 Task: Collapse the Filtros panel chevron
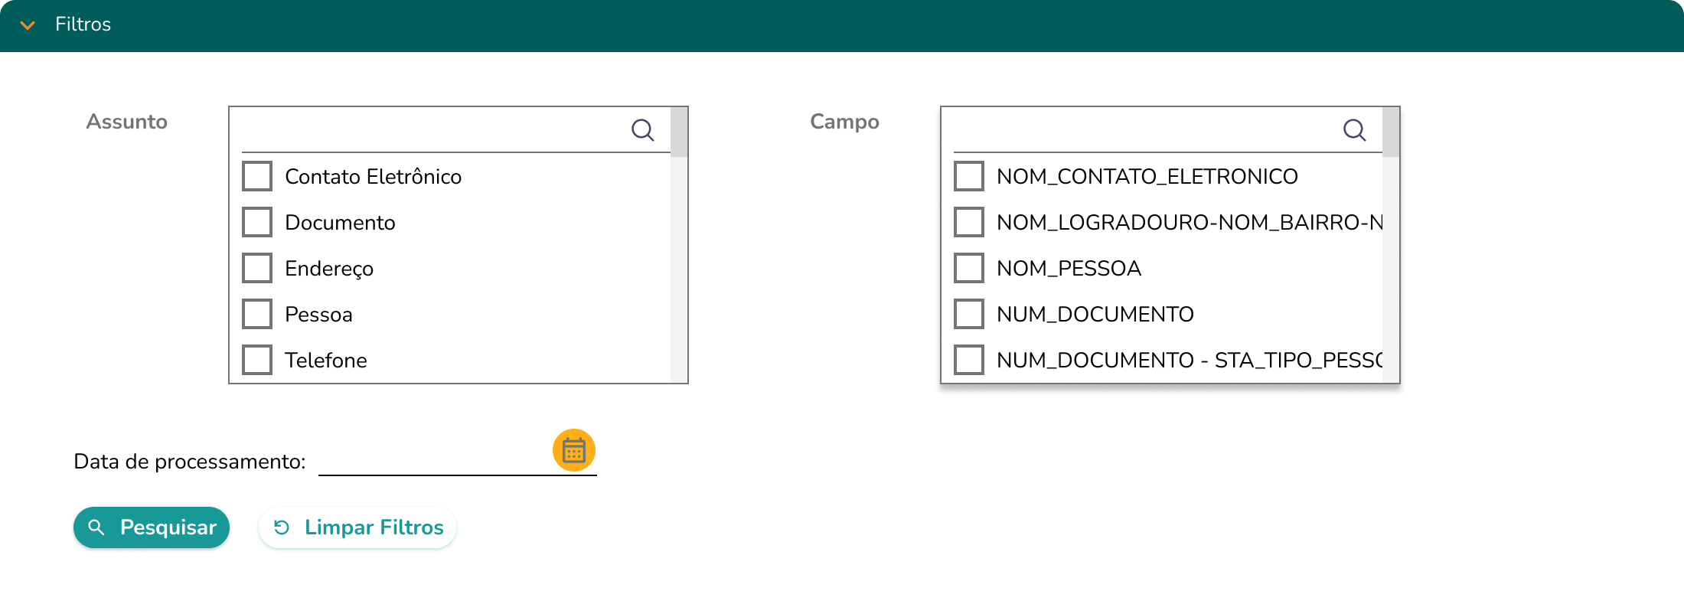click(x=28, y=25)
